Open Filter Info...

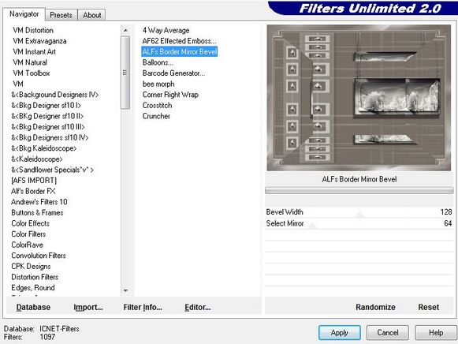(x=143, y=308)
